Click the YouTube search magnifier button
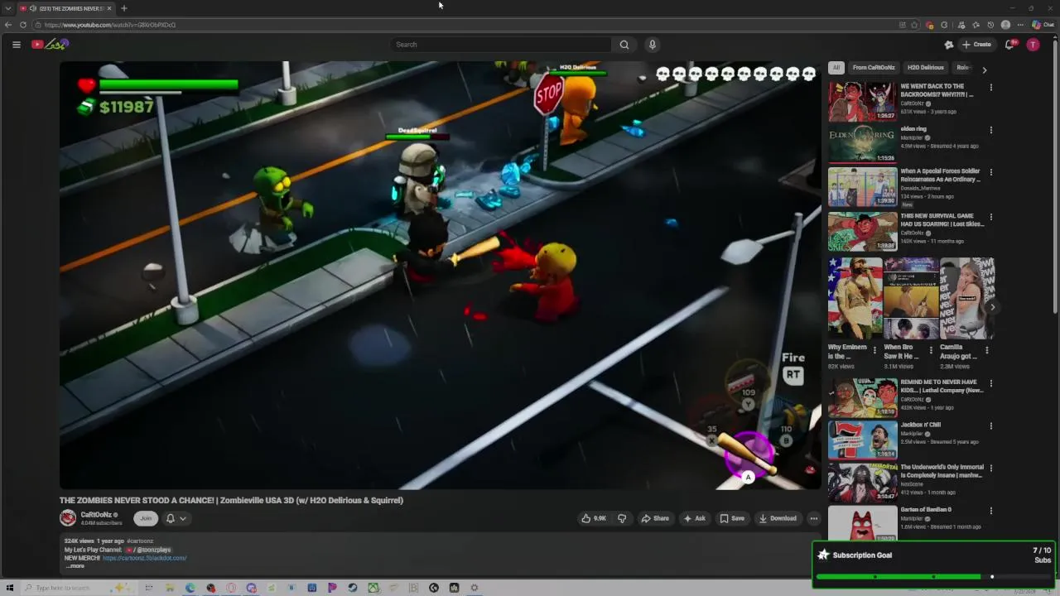The image size is (1060, 596). click(624, 45)
